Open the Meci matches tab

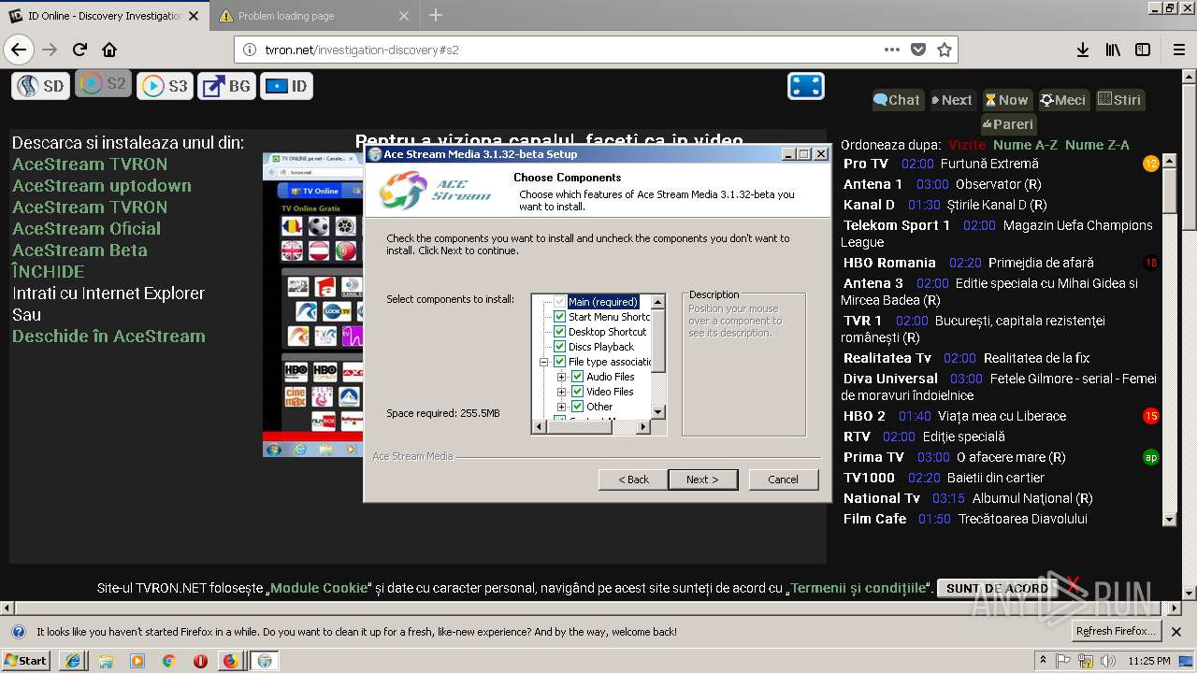(1063, 100)
